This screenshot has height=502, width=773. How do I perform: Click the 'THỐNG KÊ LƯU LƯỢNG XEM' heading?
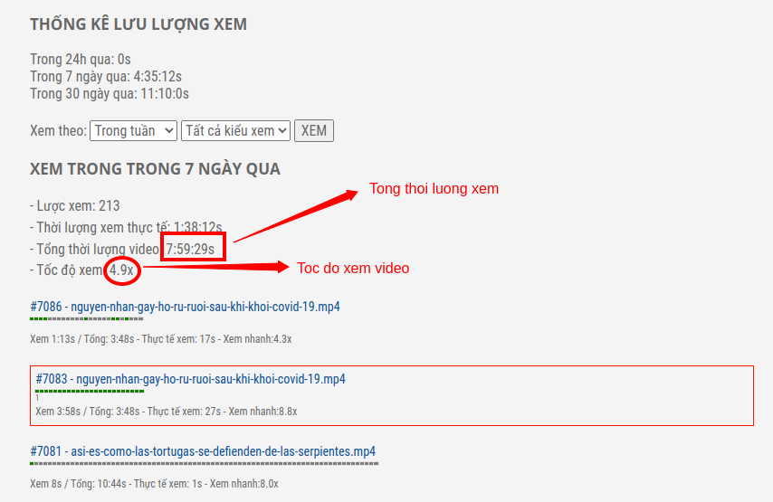coord(138,24)
